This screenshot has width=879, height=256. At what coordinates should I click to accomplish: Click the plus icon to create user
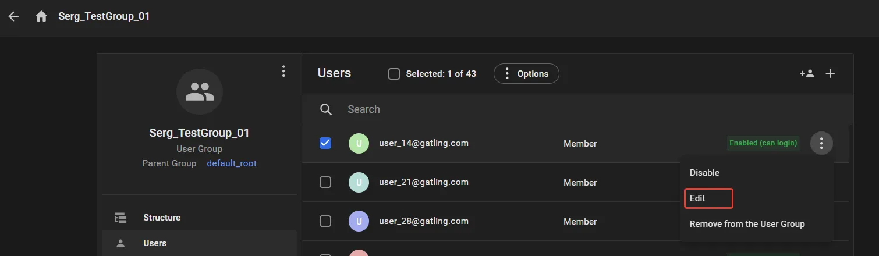coord(831,73)
